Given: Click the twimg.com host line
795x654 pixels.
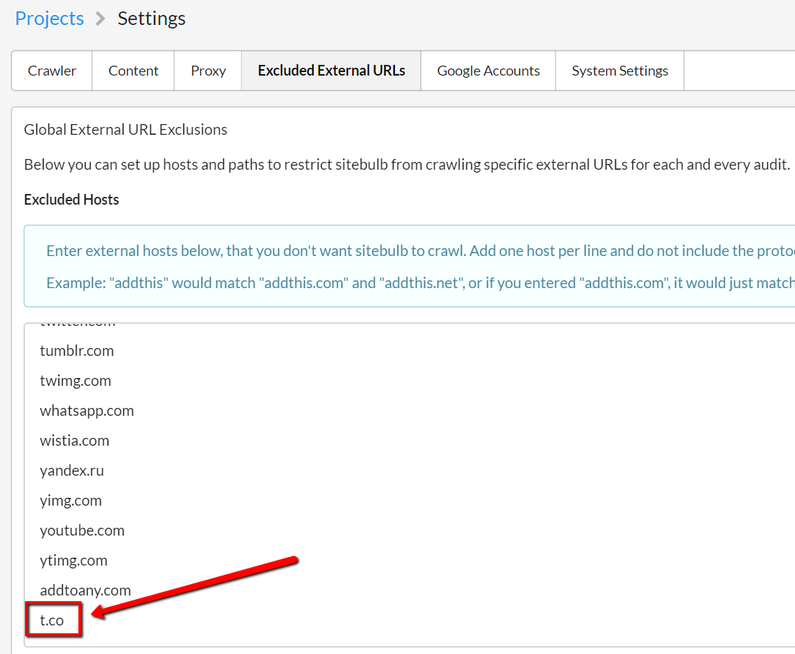Looking at the screenshot, I should pos(75,381).
